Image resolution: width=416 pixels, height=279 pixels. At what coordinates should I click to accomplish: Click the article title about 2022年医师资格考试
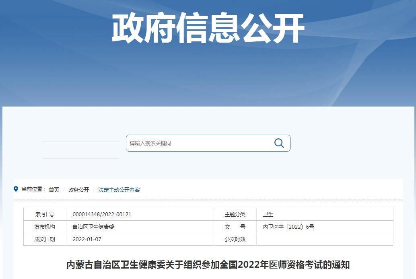(208, 265)
